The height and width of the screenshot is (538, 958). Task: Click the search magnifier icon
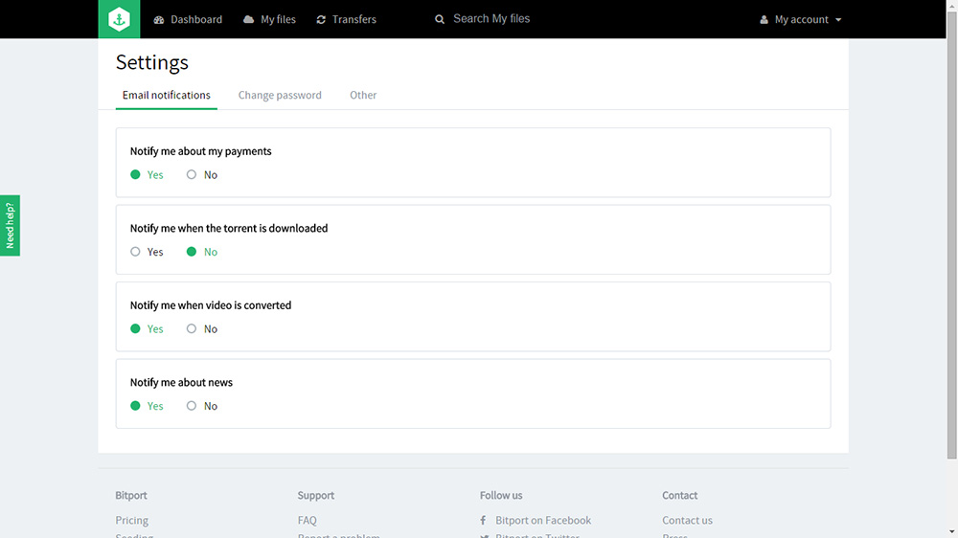click(x=440, y=19)
